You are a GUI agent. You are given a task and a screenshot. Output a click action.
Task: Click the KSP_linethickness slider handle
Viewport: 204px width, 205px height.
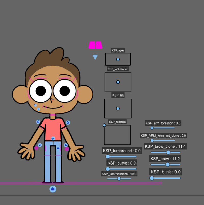119,179
